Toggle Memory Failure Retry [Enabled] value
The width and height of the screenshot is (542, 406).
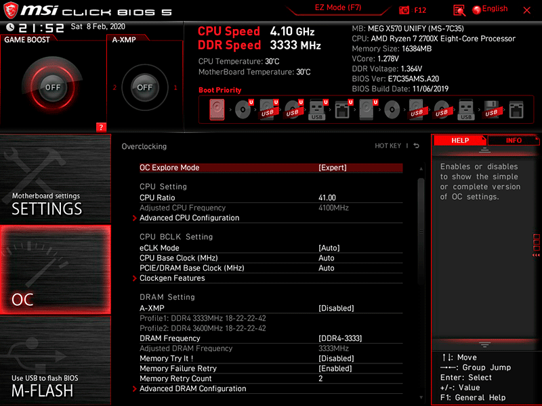pyautogui.click(x=335, y=368)
